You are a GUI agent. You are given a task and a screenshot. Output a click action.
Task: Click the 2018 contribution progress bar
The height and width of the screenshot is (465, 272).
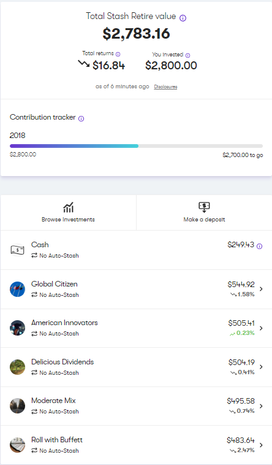pyautogui.click(x=136, y=146)
